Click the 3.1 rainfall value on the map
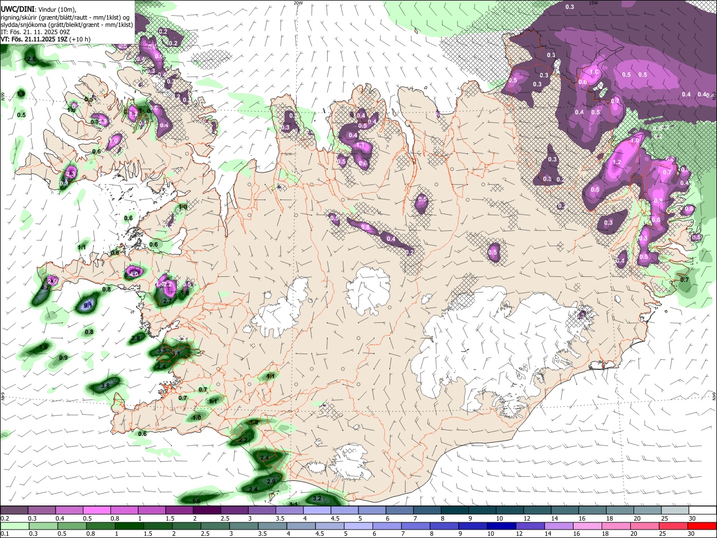The width and height of the screenshot is (717, 538). [175, 354]
